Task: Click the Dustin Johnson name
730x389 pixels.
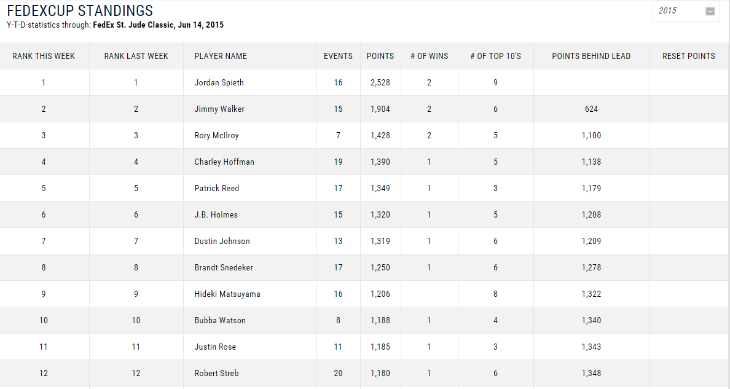Action: pyautogui.click(x=222, y=241)
